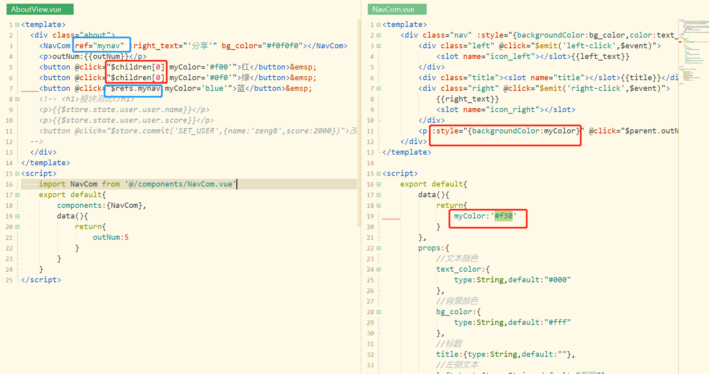
Task: Click the import NavCom line in AboutView
Action: click(x=189, y=184)
